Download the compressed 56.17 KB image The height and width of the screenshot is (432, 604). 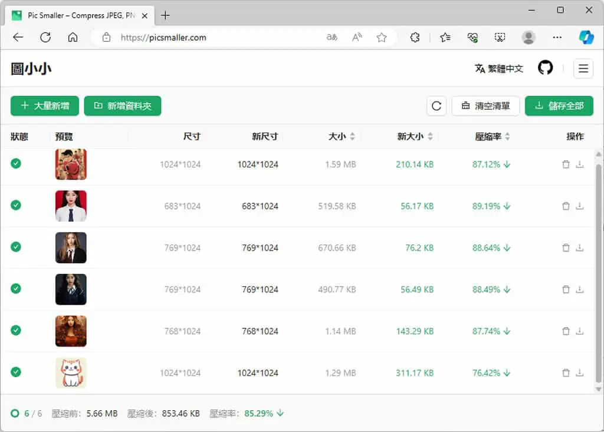pyautogui.click(x=579, y=206)
